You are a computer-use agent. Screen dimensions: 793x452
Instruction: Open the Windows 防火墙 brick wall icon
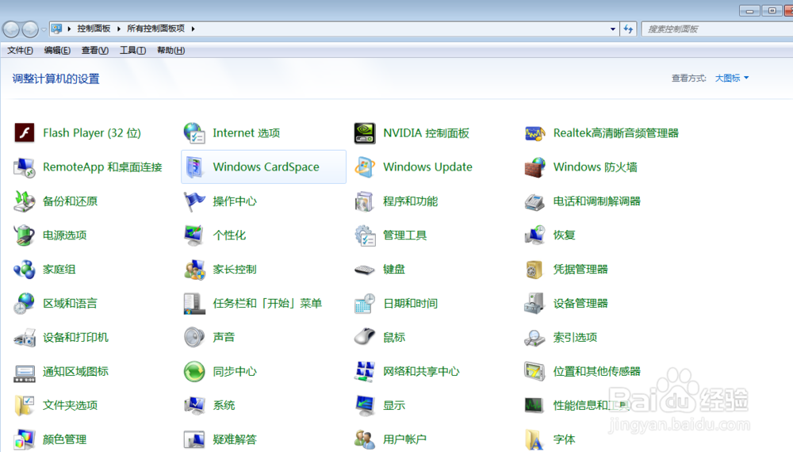click(x=534, y=167)
